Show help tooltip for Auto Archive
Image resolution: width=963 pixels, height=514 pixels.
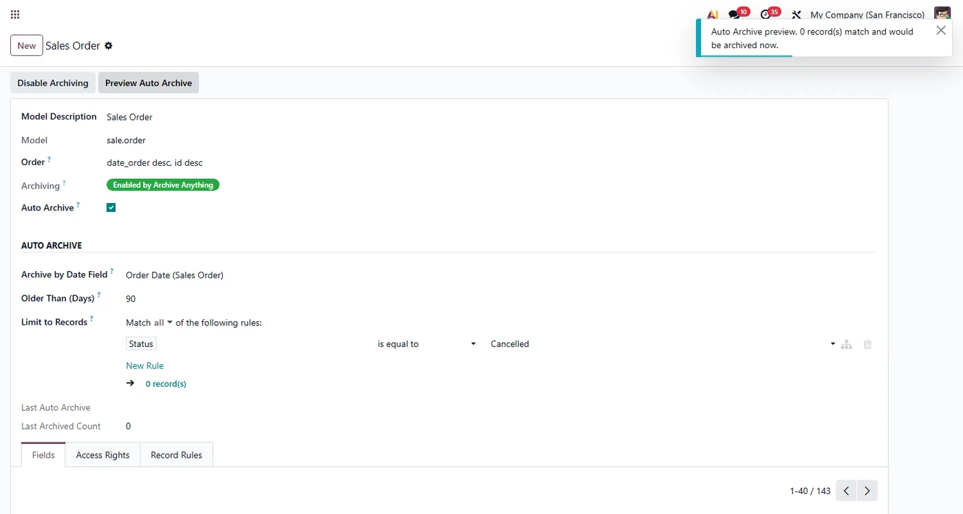pyautogui.click(x=78, y=205)
